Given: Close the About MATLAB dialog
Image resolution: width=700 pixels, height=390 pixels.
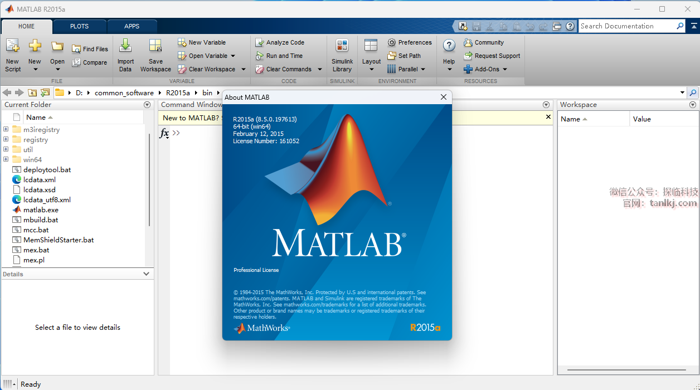Looking at the screenshot, I should [x=444, y=97].
